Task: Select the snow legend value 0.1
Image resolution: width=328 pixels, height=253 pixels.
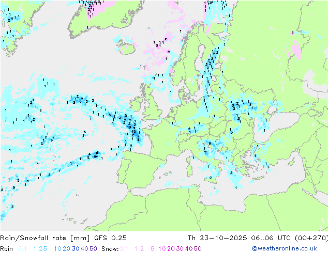Action: 124,249
